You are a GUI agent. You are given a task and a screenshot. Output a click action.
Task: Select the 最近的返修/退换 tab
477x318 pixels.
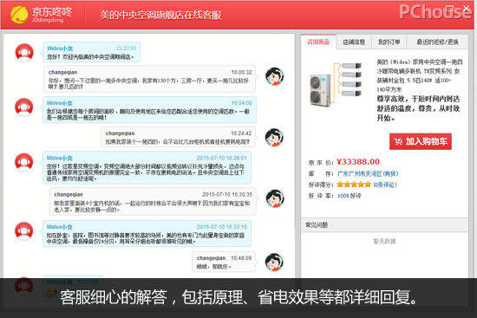click(x=437, y=42)
